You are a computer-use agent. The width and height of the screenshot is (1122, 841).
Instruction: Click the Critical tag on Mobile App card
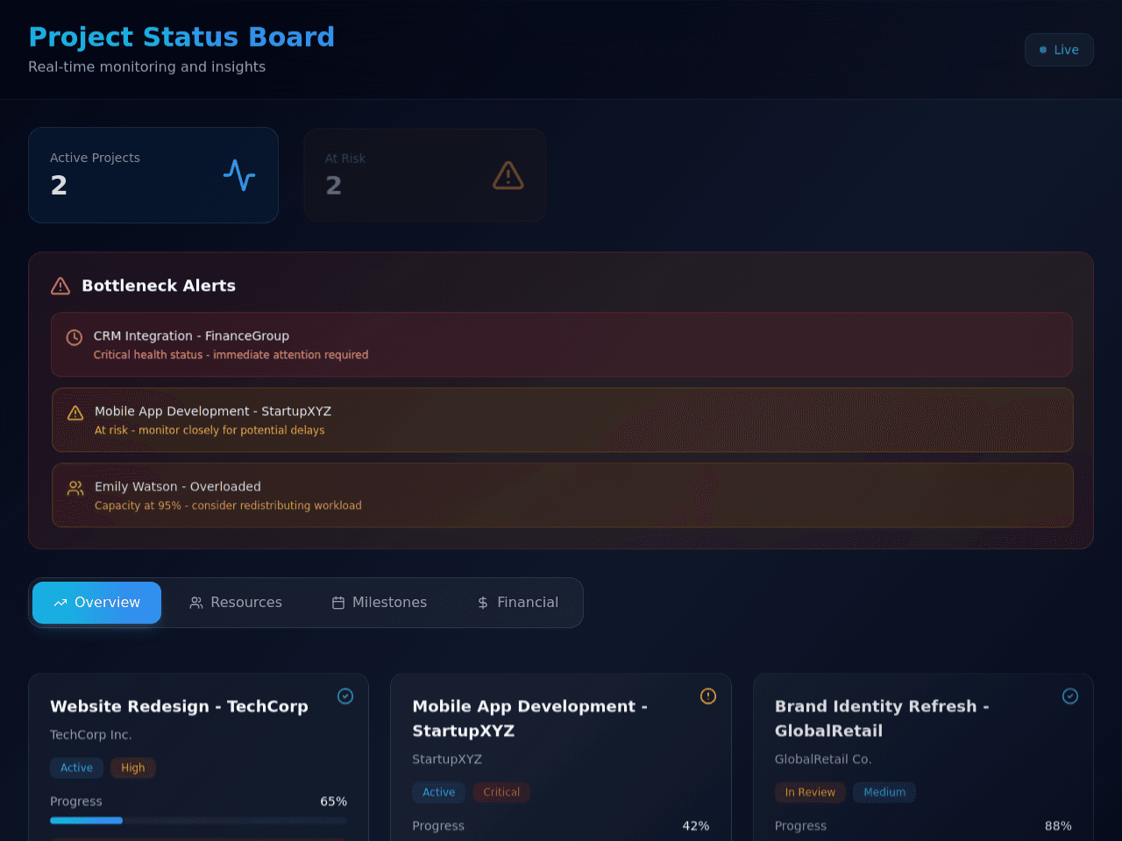point(501,793)
